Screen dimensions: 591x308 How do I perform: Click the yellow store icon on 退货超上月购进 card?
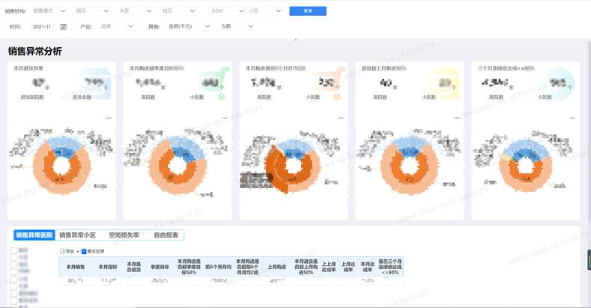coord(445,84)
